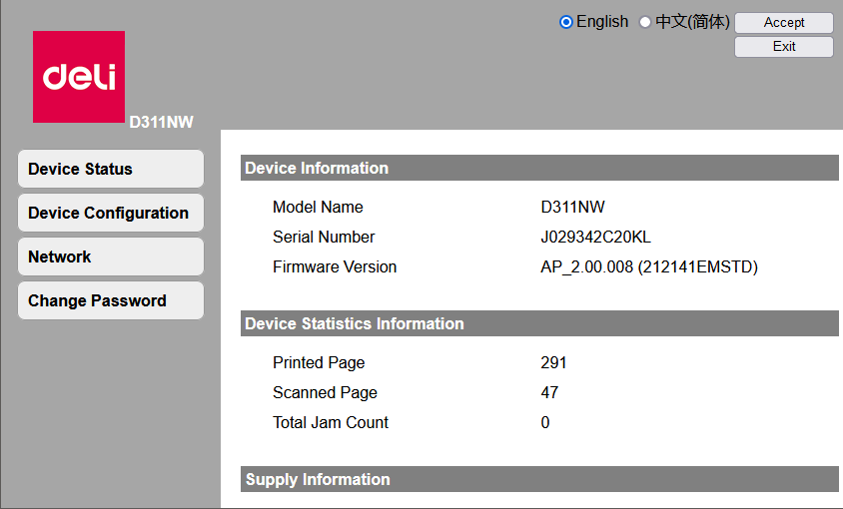The height and width of the screenshot is (509, 843).
Task: Select the Change Password menu item
Action: [x=110, y=300]
